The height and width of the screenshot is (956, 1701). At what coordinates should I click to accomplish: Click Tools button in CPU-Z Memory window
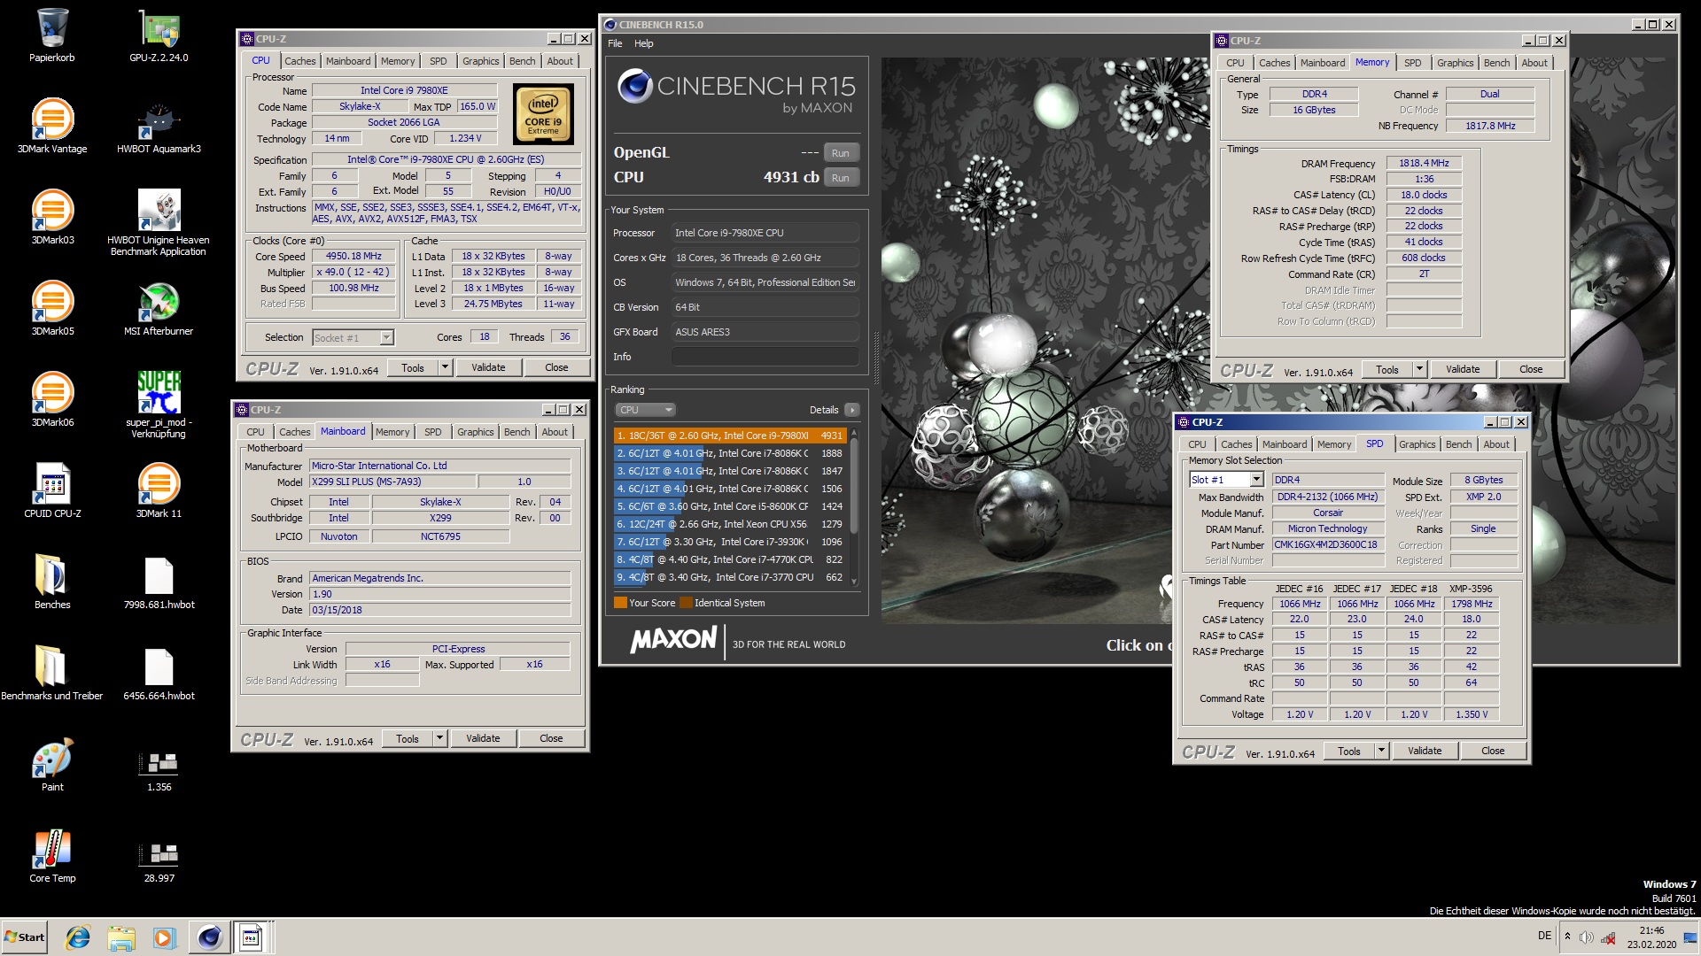(1387, 369)
